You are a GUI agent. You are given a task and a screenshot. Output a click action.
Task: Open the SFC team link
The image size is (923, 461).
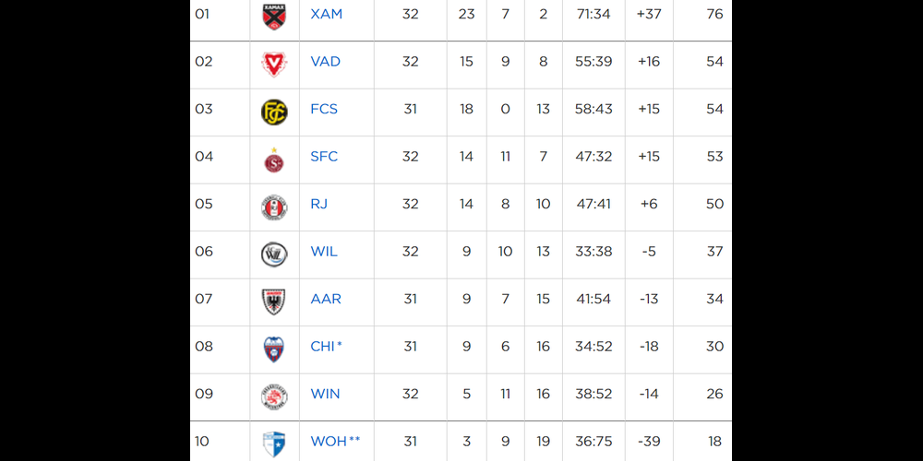[x=324, y=157]
